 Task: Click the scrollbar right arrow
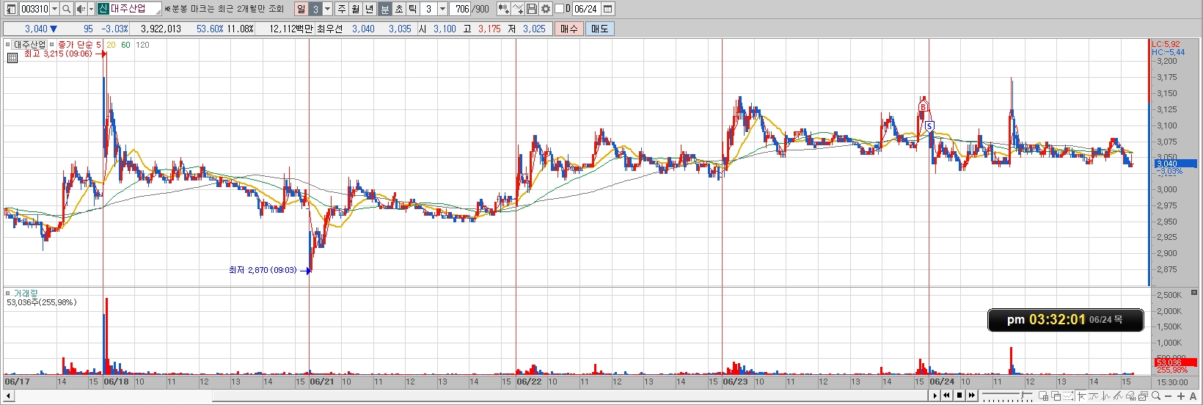935,396
